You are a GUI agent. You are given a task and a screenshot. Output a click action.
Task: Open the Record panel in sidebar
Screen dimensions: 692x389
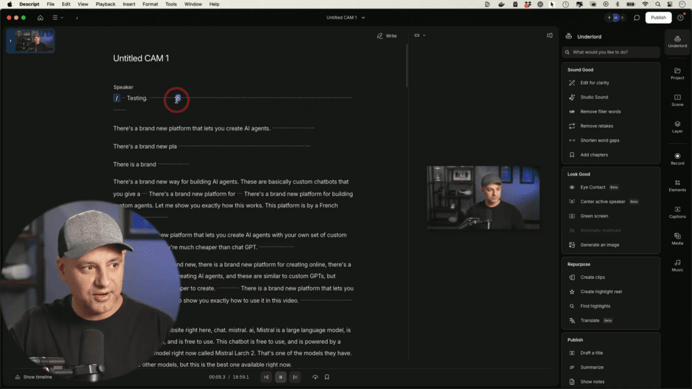677,159
